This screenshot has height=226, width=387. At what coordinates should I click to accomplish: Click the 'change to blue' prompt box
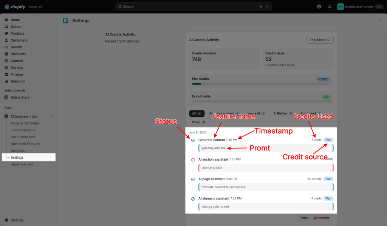(266, 167)
